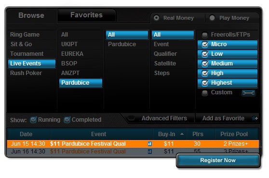Uncheck the Micro stakes filter
Screen dimensions: 269x178
point(205,44)
